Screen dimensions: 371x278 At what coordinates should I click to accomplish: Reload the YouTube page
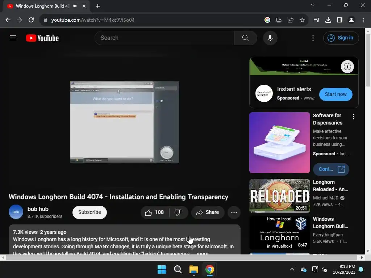coord(31,20)
